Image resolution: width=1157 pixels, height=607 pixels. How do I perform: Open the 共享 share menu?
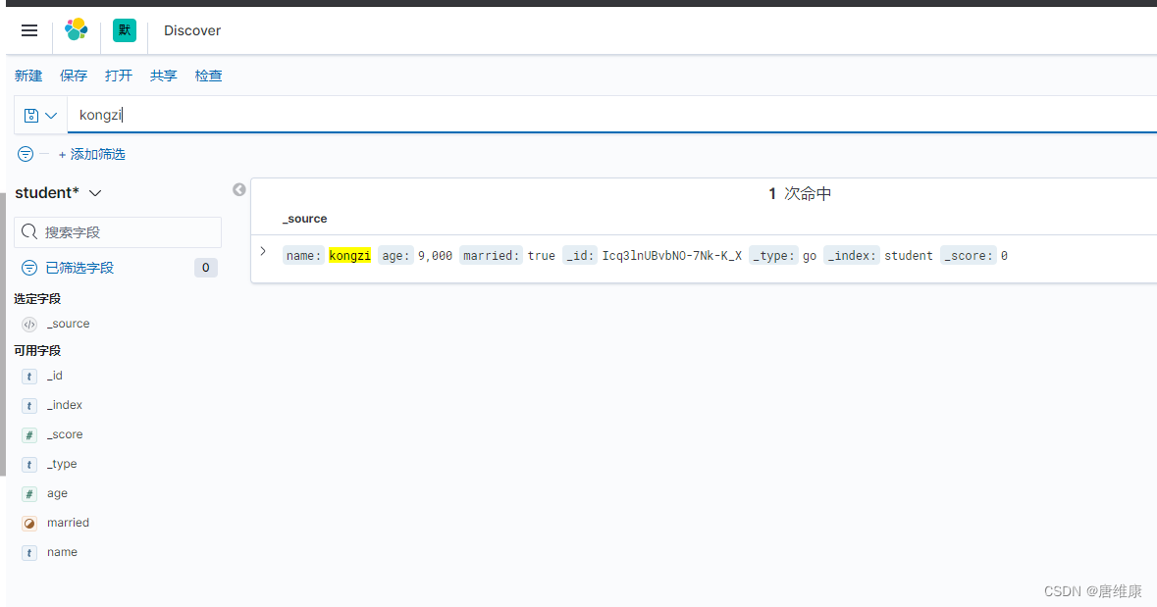click(164, 76)
